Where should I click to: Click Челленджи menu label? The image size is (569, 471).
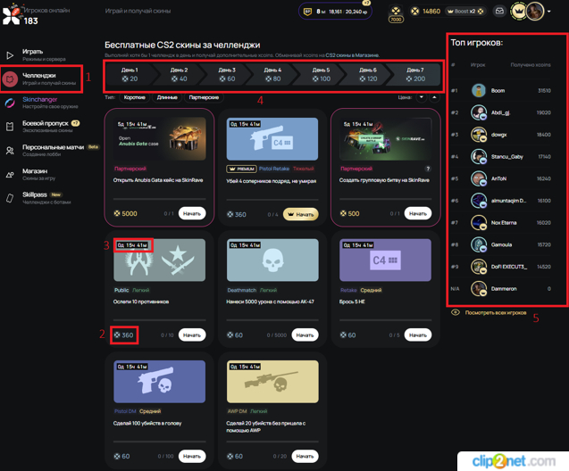38,75
